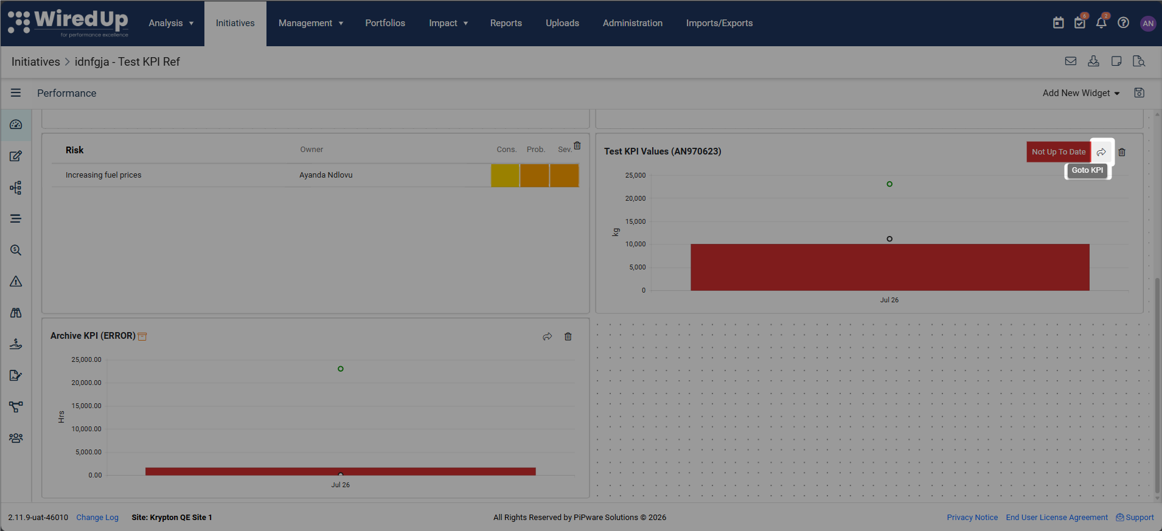Switch to the Portfolios tab
Screen dimensions: 1162x531
pos(385,23)
